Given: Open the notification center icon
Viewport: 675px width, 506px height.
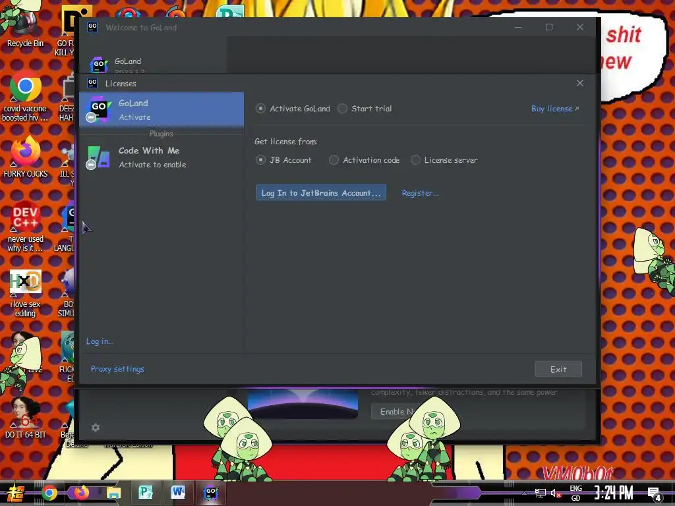Looking at the screenshot, I should [x=655, y=494].
